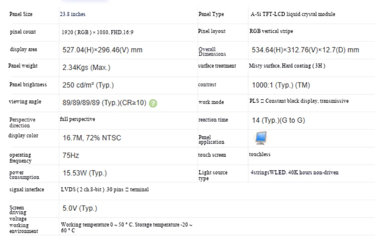The image size is (375, 240).
Task: Select the 'Panel brightness' label
Action: point(28,85)
